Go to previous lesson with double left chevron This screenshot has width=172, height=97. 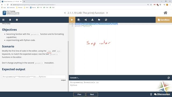click(x=65, y=13)
